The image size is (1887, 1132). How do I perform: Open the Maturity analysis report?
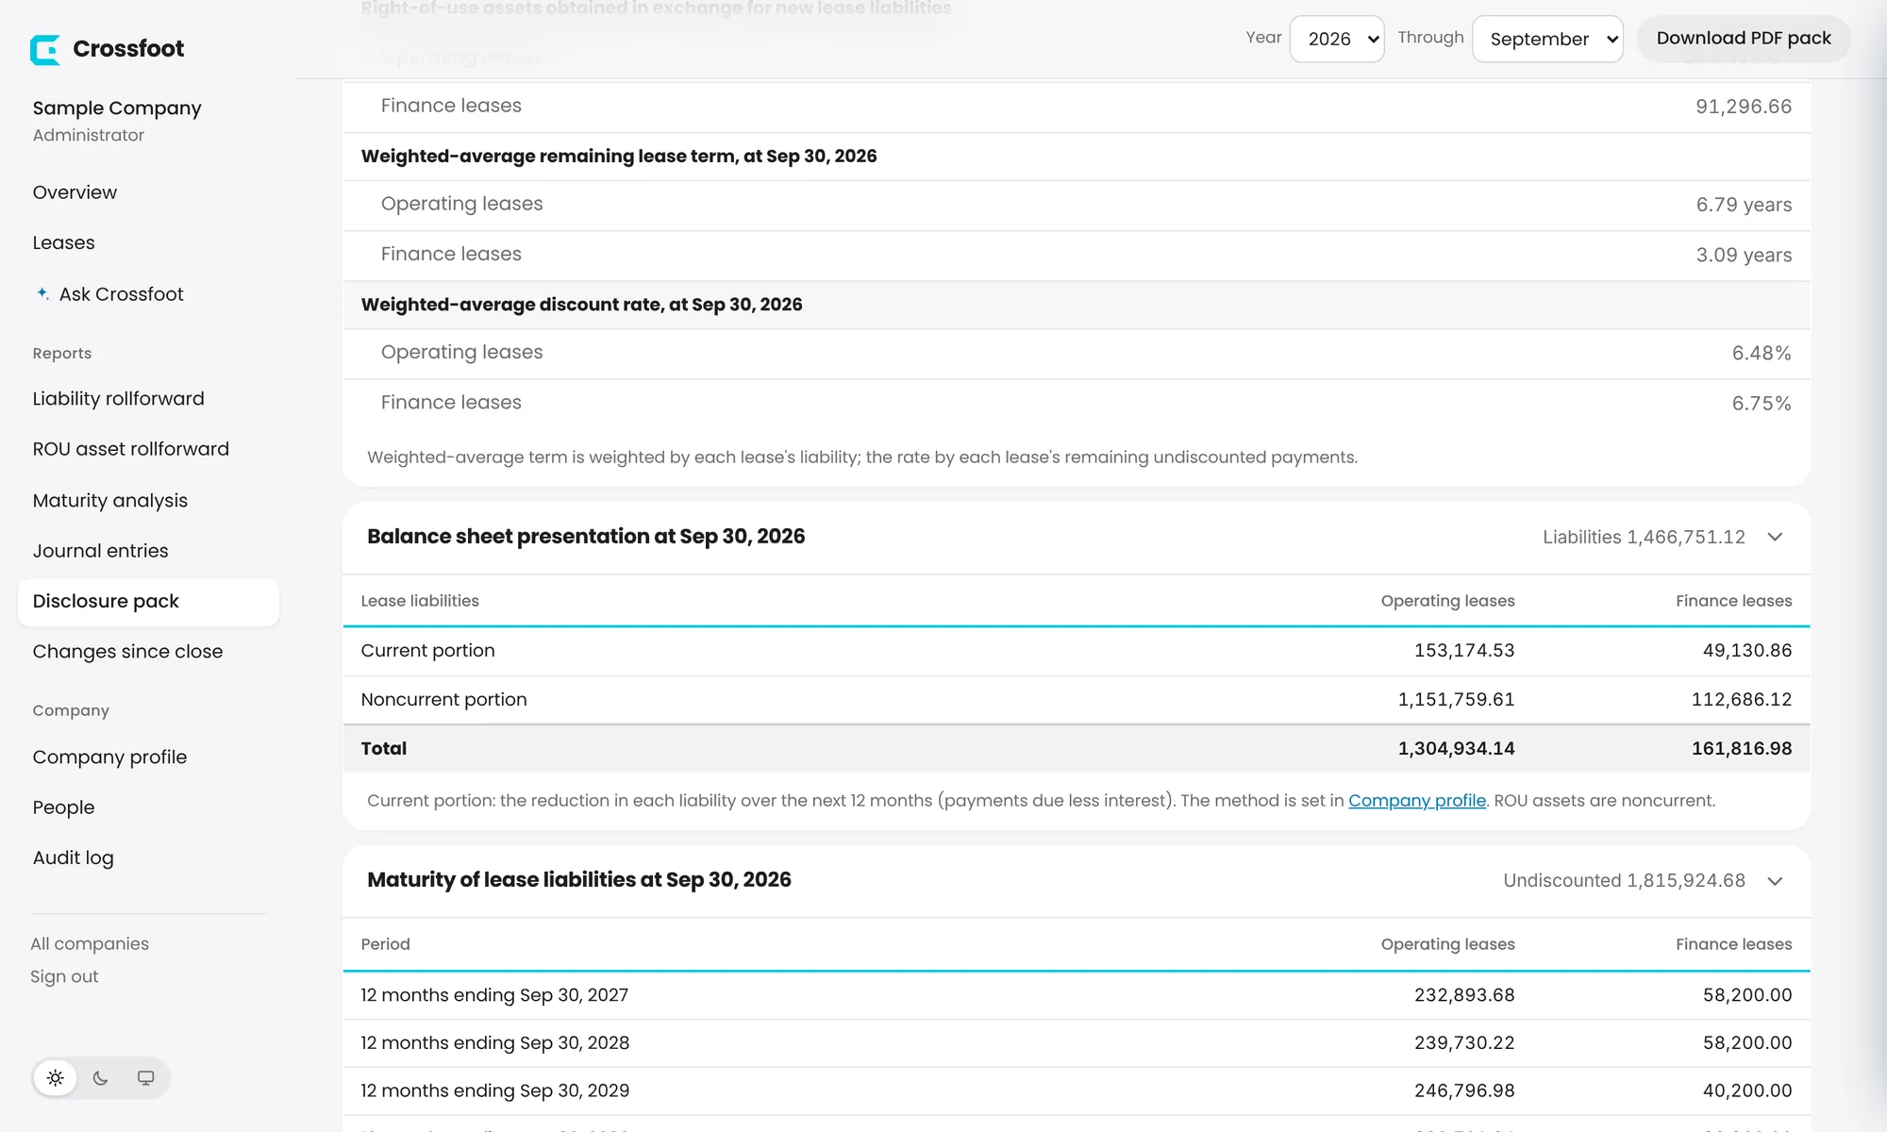point(110,501)
